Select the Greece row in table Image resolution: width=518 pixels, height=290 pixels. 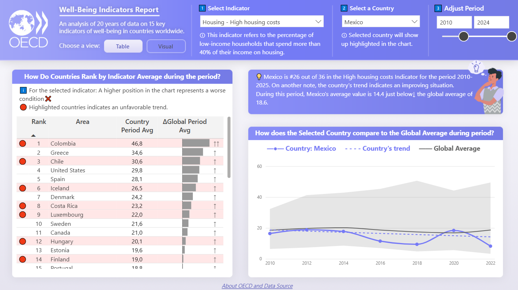[59, 153]
